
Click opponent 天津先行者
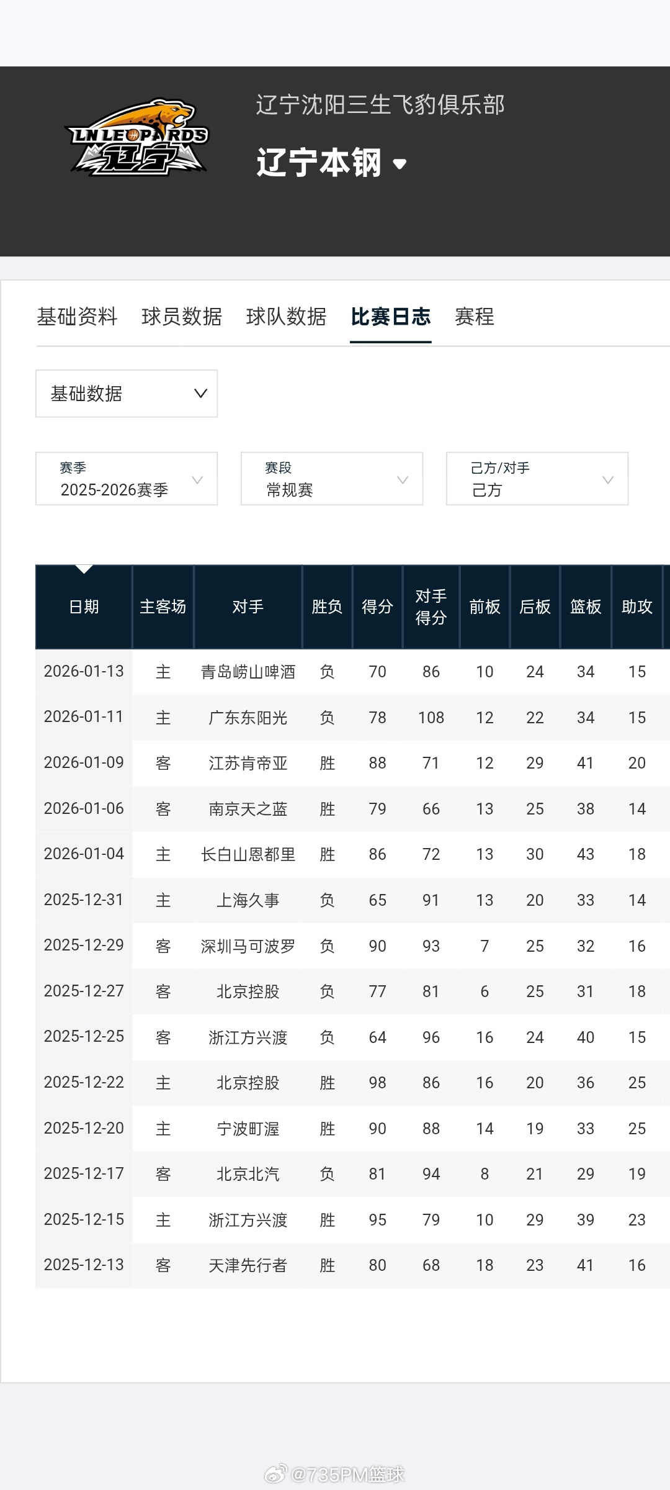coord(248,1265)
